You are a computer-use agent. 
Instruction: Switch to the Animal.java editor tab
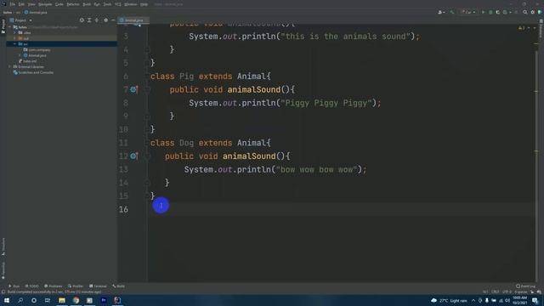pyautogui.click(x=133, y=20)
